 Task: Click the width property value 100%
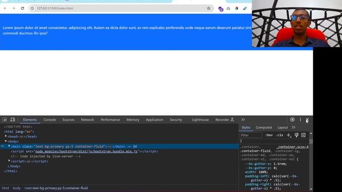262,172
